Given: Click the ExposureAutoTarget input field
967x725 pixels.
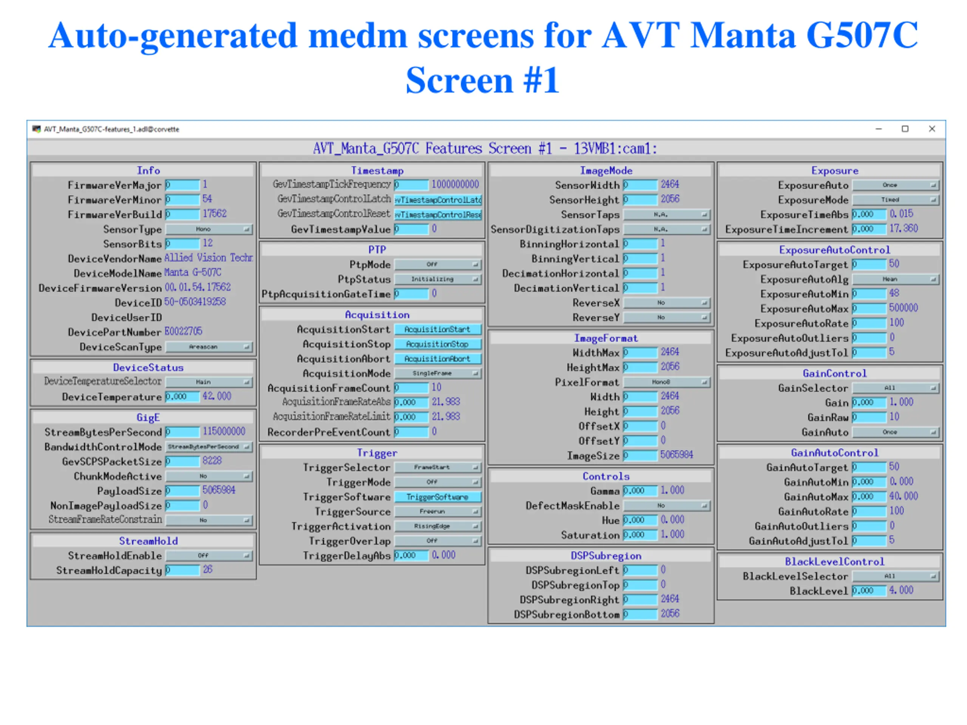Looking at the screenshot, I should pyautogui.click(x=869, y=265).
